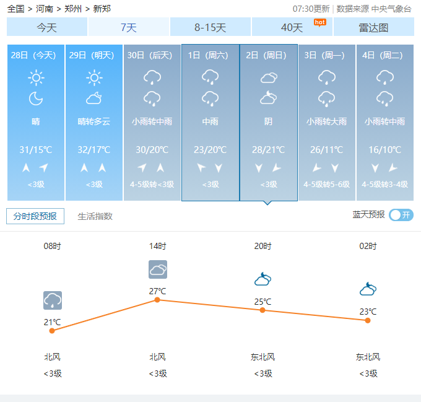Viewport: 421px width, 402px height.
Task: Click the 小雨转大雨 weather description
Action: (326, 121)
